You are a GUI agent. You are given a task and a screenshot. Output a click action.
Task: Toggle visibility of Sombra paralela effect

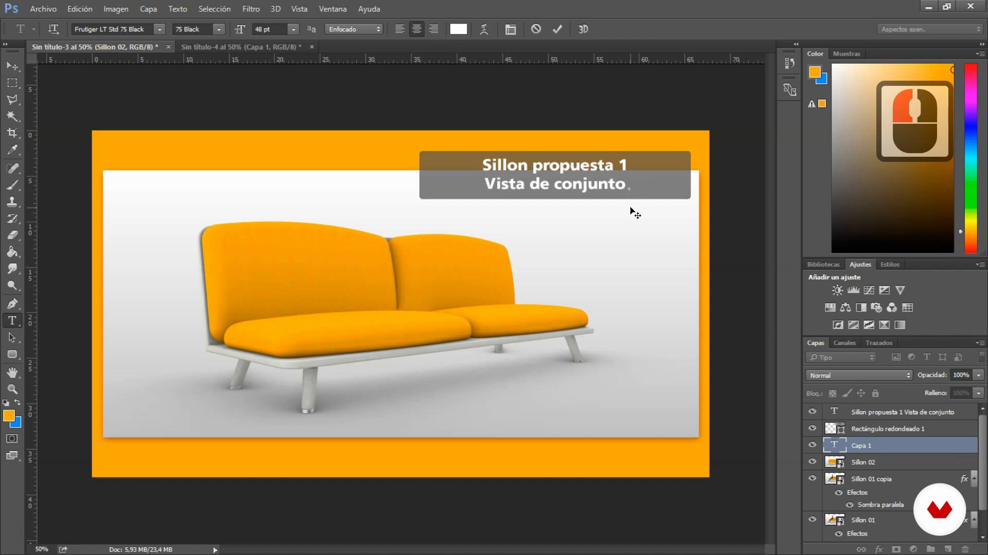850,505
